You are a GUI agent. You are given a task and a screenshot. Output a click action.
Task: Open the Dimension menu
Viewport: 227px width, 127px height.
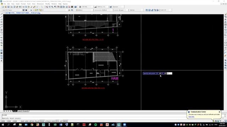(x=40, y=4)
